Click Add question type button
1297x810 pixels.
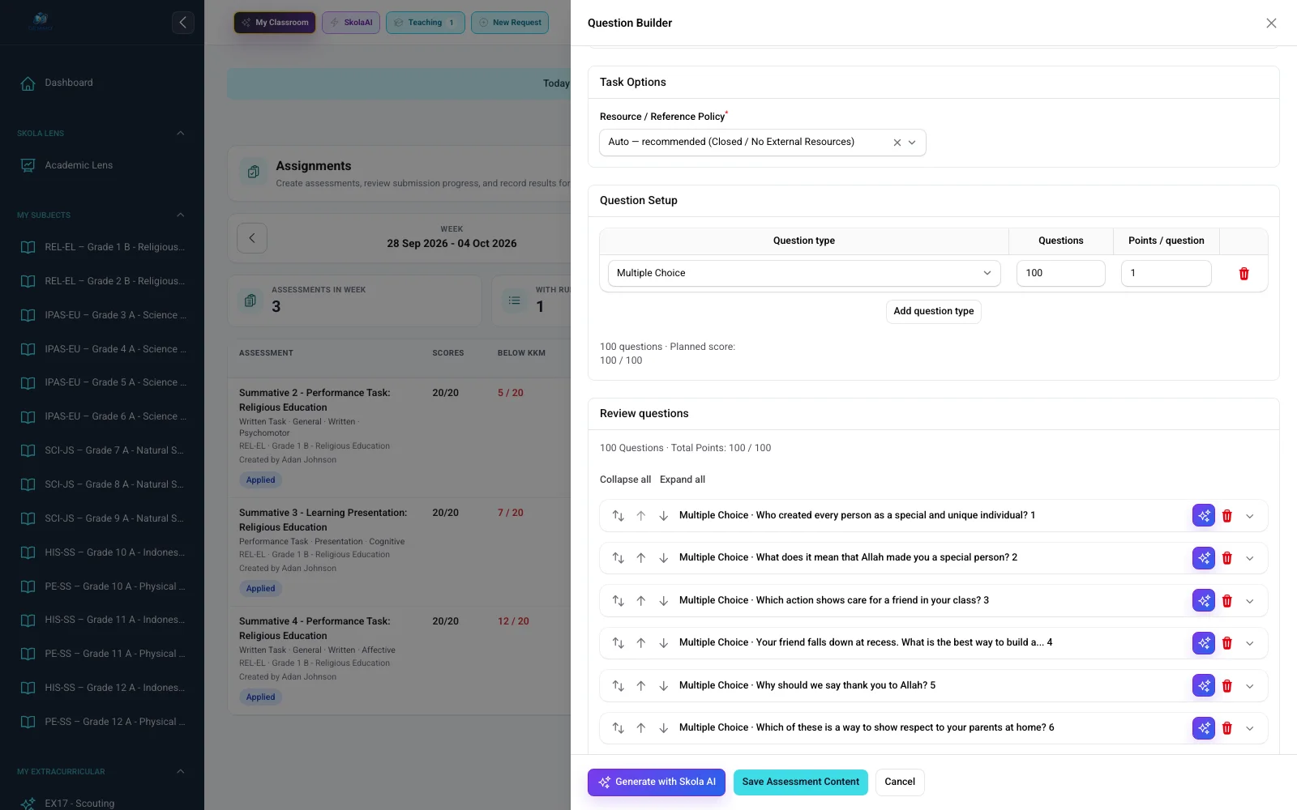pyautogui.click(x=934, y=312)
